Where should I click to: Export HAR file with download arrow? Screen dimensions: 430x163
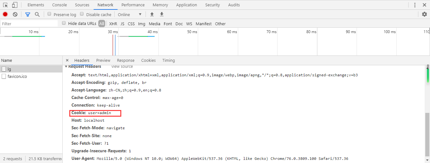click(x=162, y=15)
